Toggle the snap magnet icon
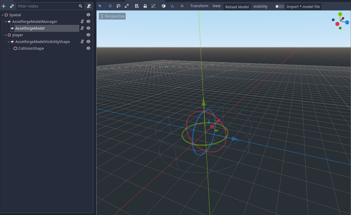 [x=172, y=6]
